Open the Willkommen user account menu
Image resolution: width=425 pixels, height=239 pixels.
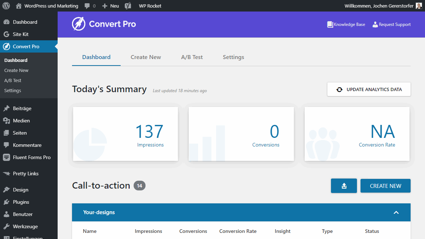click(x=379, y=6)
